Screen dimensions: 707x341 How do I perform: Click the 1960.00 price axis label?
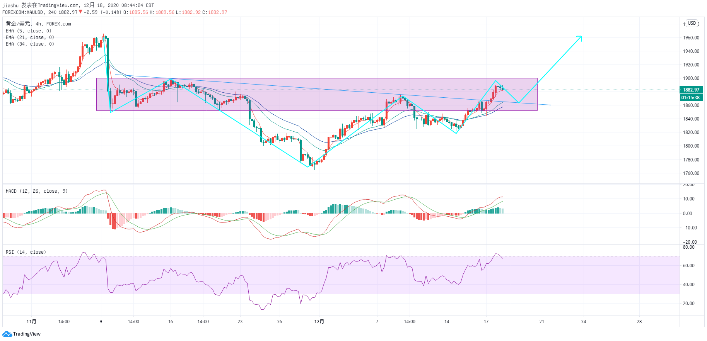[x=691, y=38]
